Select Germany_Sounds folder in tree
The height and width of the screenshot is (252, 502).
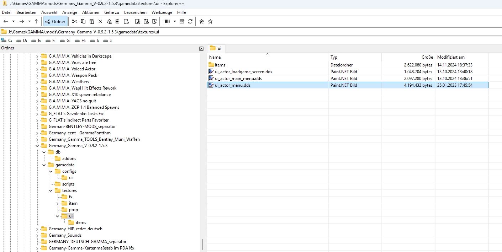click(65, 235)
